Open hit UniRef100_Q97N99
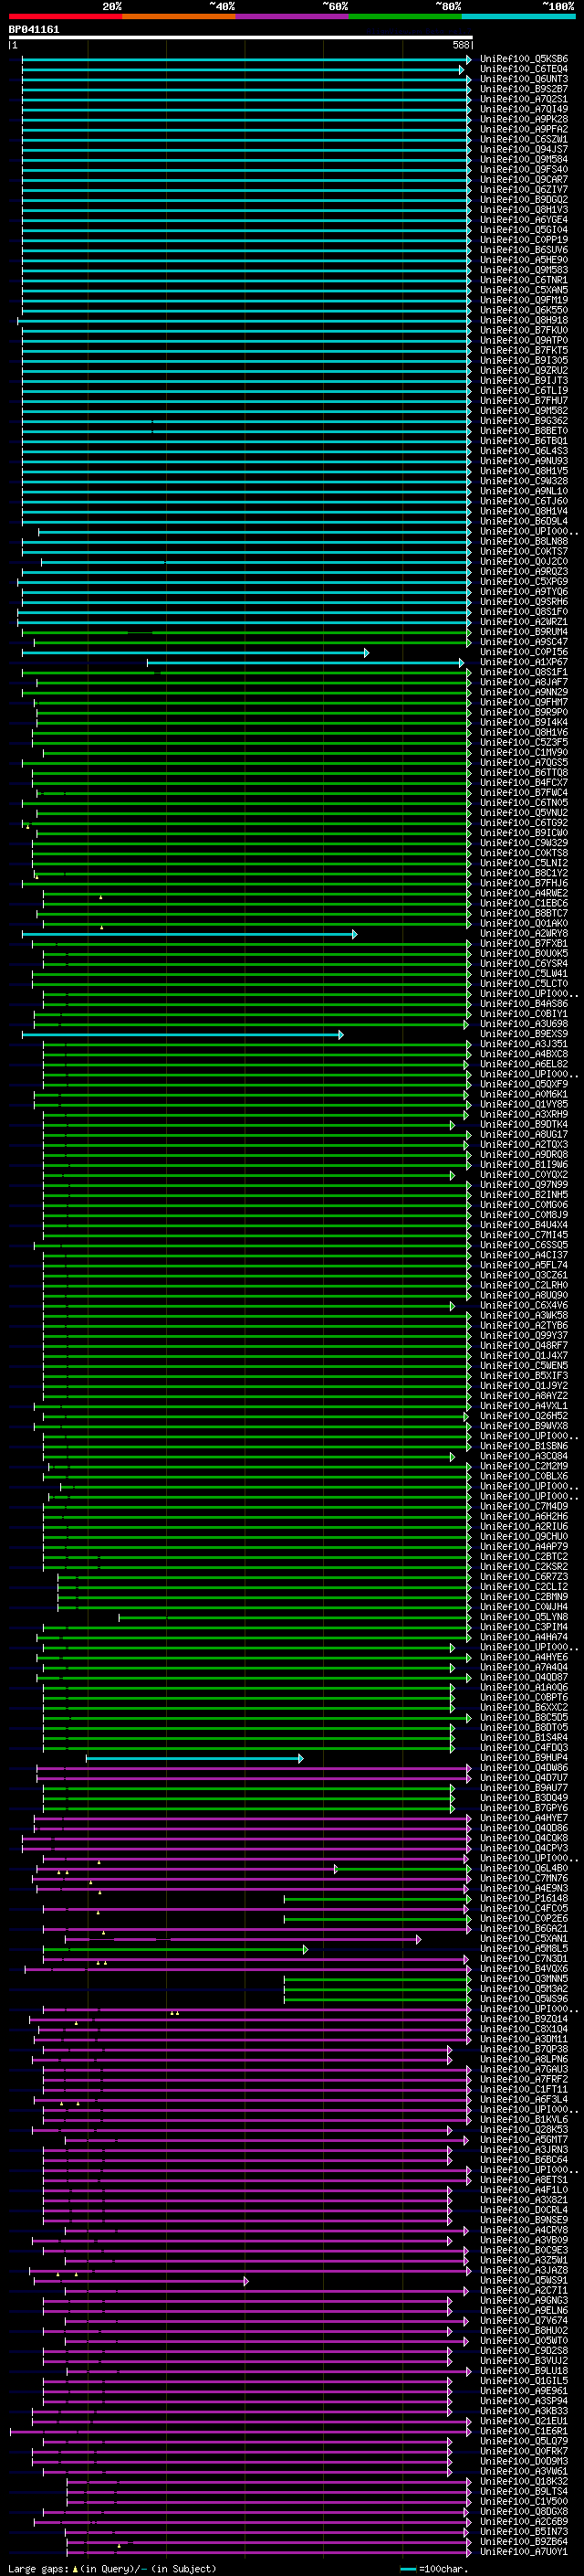This screenshot has width=584, height=2576. click(x=524, y=1184)
